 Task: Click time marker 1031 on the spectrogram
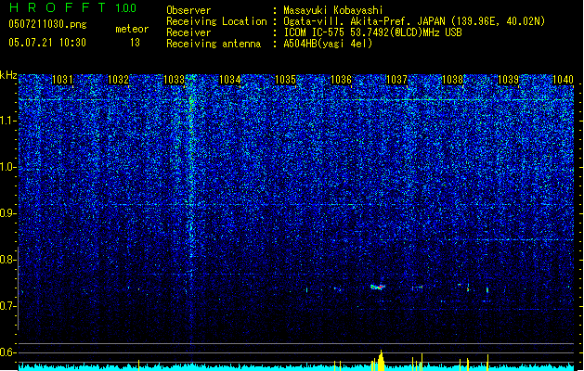pos(62,80)
